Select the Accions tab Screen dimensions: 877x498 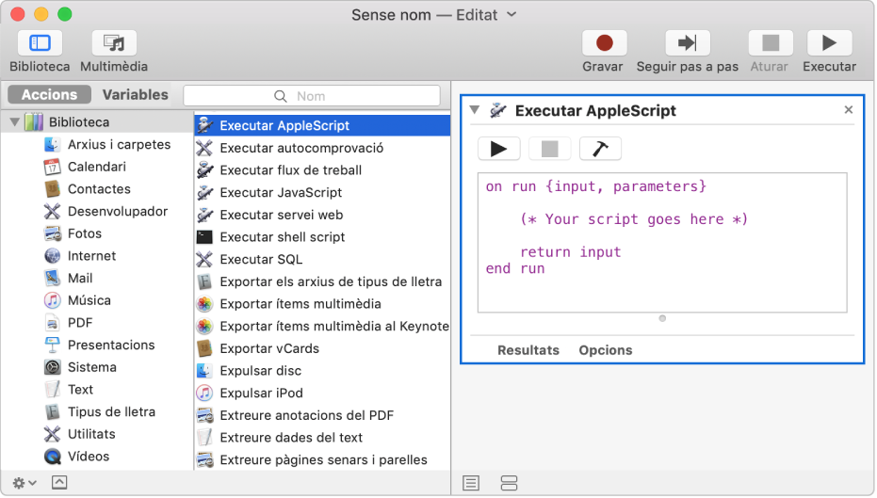(x=49, y=95)
